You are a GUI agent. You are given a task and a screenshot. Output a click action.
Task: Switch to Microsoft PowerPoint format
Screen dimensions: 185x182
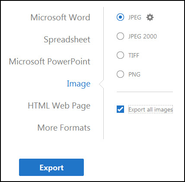coord(50,61)
